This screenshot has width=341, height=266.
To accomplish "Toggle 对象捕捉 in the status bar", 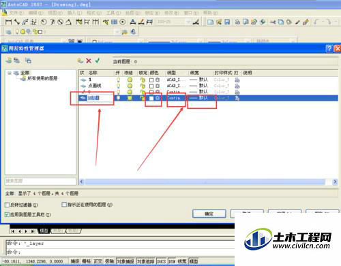I will click(125, 261).
